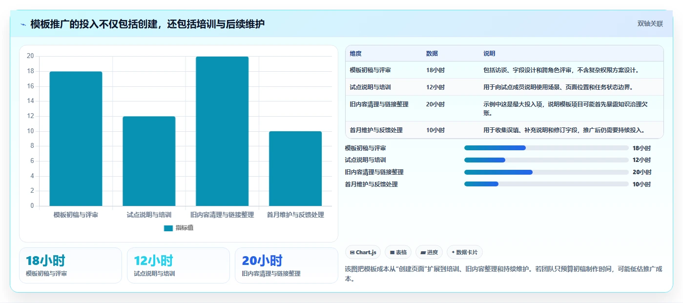Click the description starting 用于收集误填

point(564,130)
